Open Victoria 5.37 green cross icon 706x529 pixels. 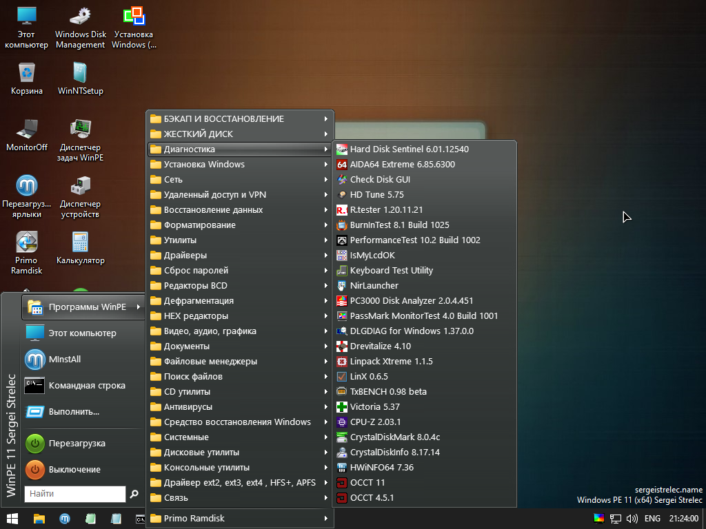[342, 406]
